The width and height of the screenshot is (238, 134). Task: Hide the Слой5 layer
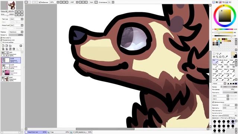point(3,66)
